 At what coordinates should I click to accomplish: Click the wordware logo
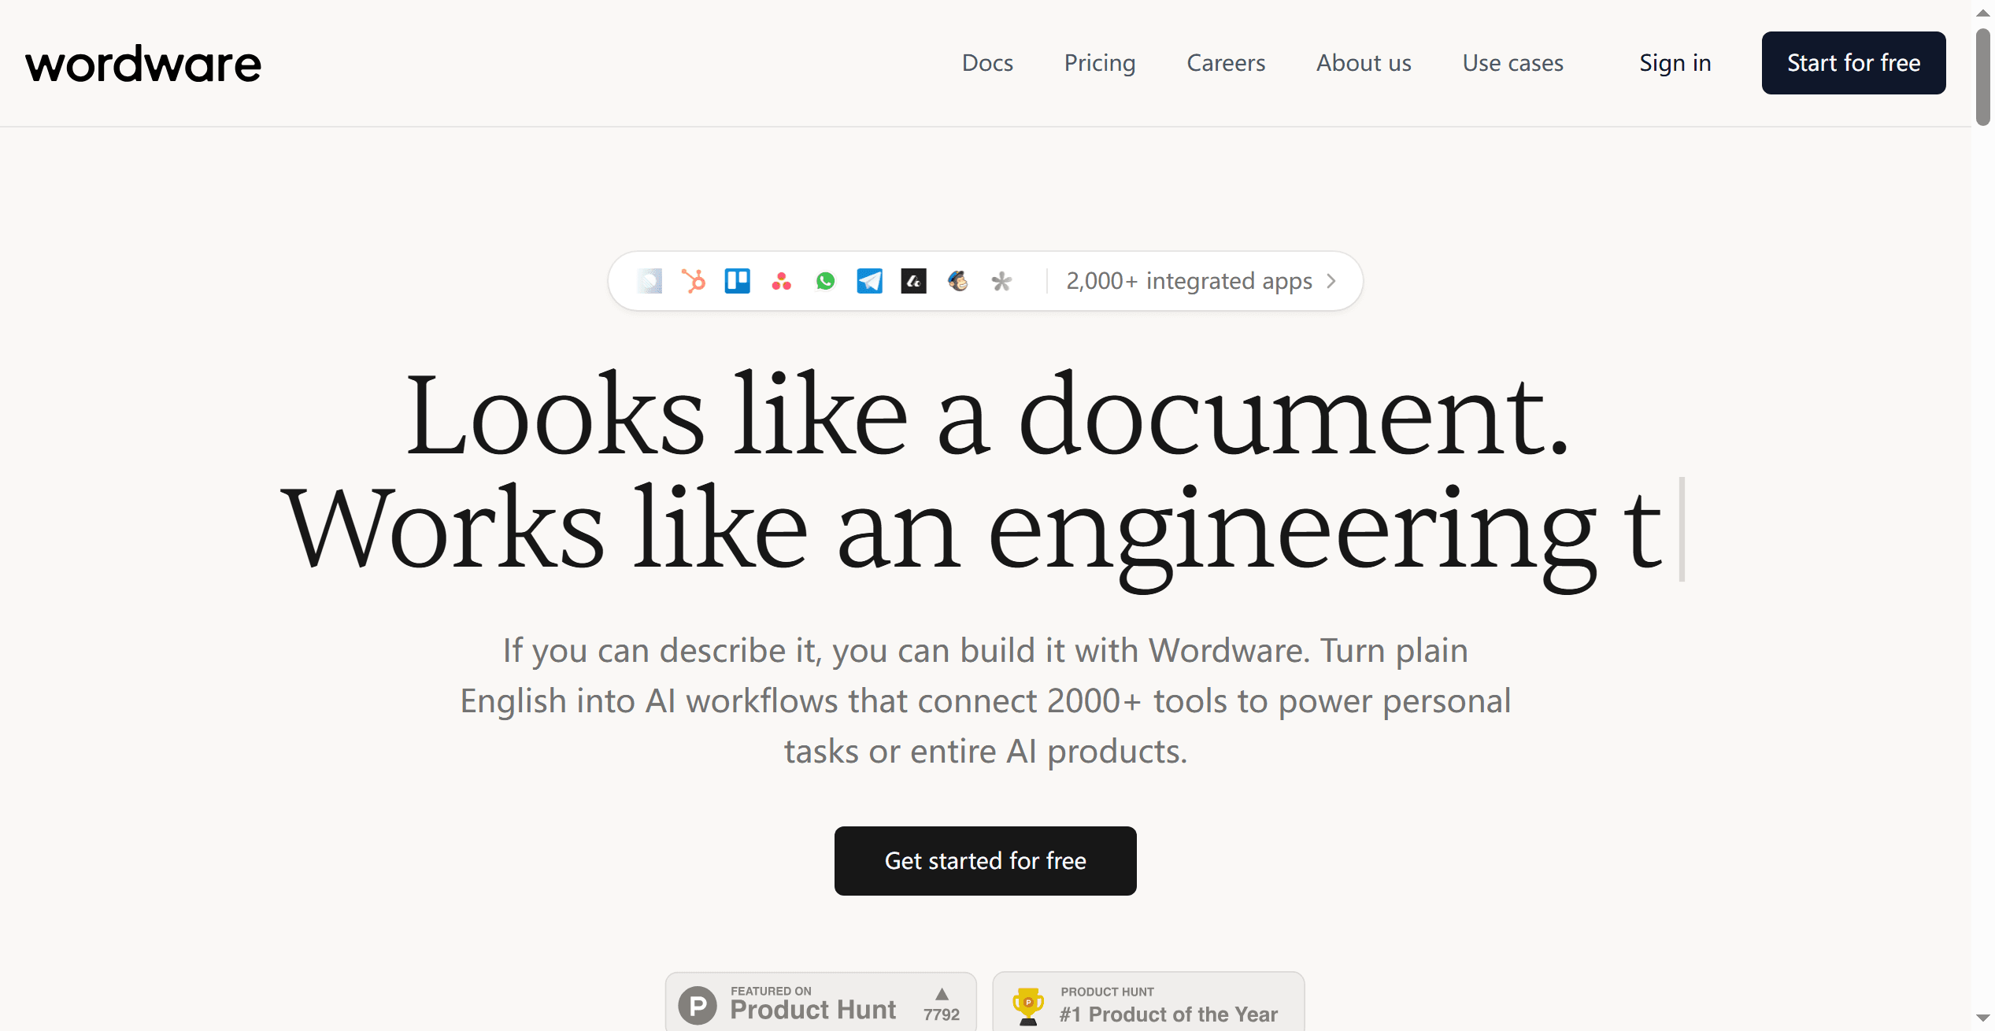click(143, 65)
